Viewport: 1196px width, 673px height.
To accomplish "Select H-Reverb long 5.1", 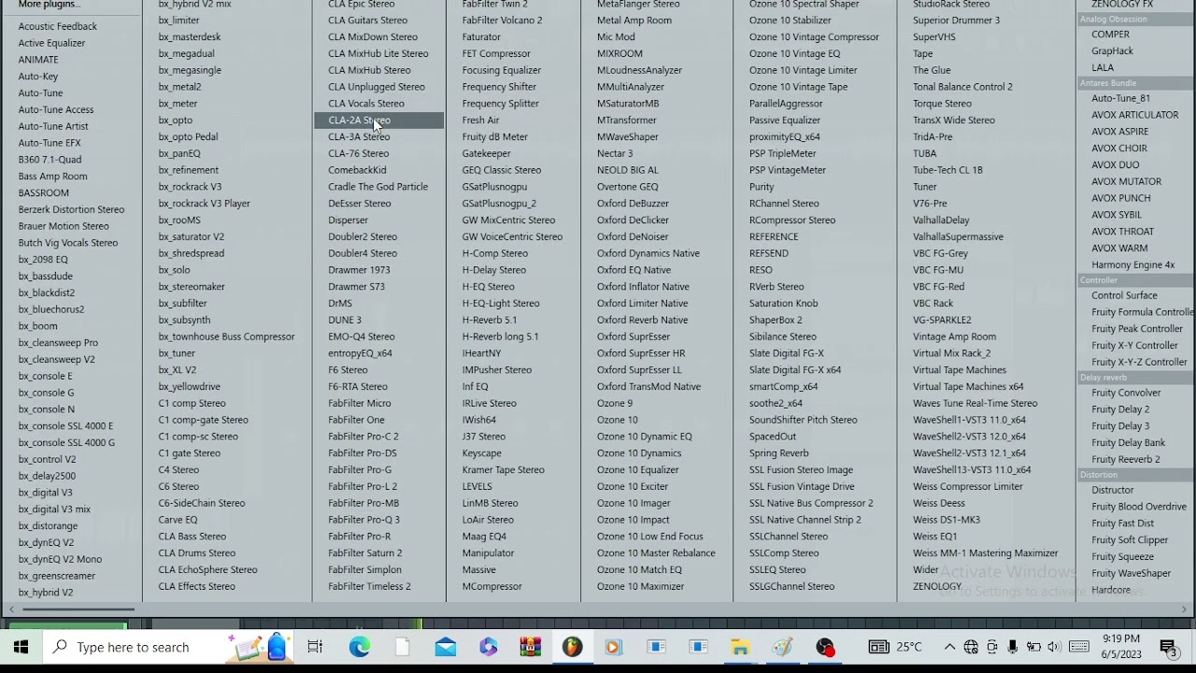I will click(500, 336).
